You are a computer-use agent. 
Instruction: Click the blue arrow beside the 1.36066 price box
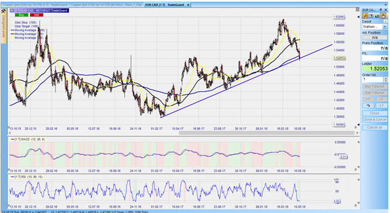point(358,124)
